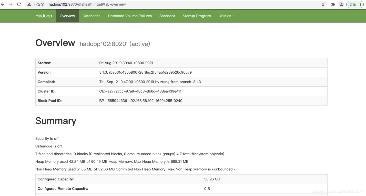366x196 pixels.
Task: Click the 'Security is off.' line
Action: coord(47,139)
